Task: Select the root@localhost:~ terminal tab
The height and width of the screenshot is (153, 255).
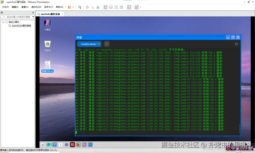Action: point(89,44)
